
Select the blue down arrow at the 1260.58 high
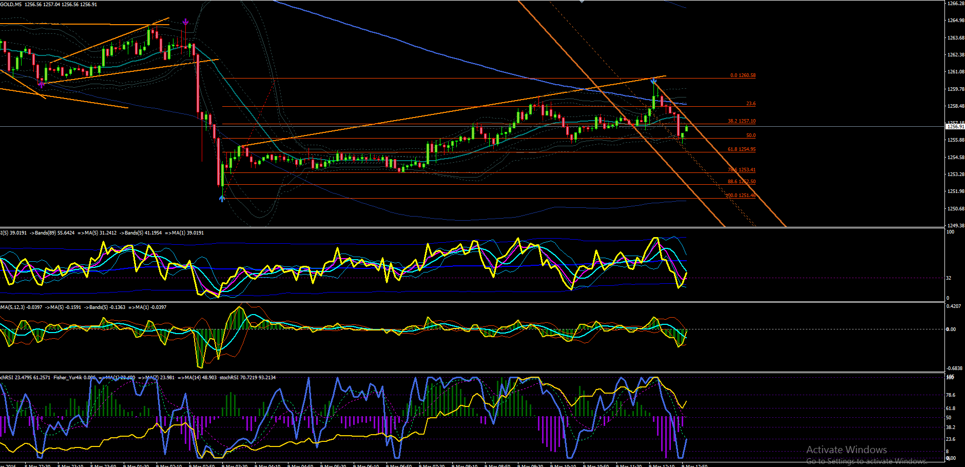653,81
